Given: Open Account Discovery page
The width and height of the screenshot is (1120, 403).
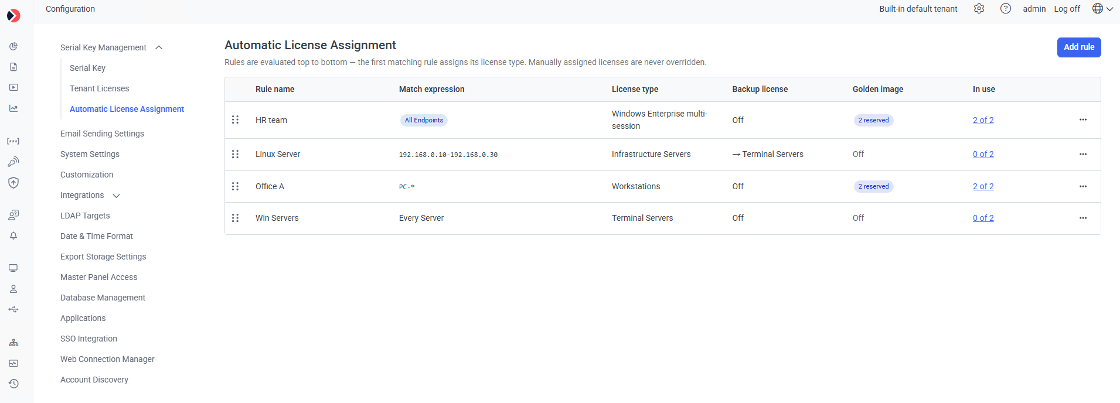Looking at the screenshot, I should (x=94, y=380).
